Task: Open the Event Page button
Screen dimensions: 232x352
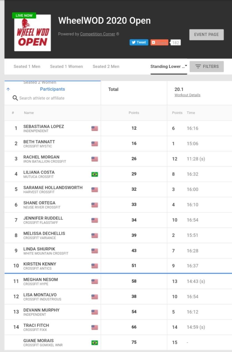Action: pos(206,35)
